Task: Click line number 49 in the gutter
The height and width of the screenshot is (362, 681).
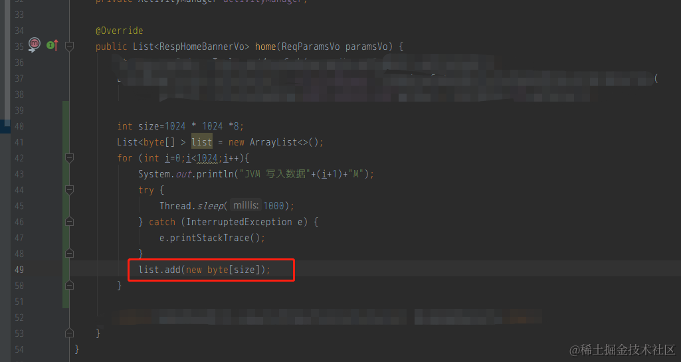Action: 19,270
